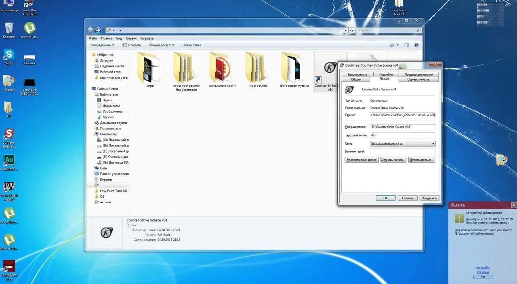Open the bandicam desktop file
This screenshot has width=517, height=284.
[x=29, y=87]
